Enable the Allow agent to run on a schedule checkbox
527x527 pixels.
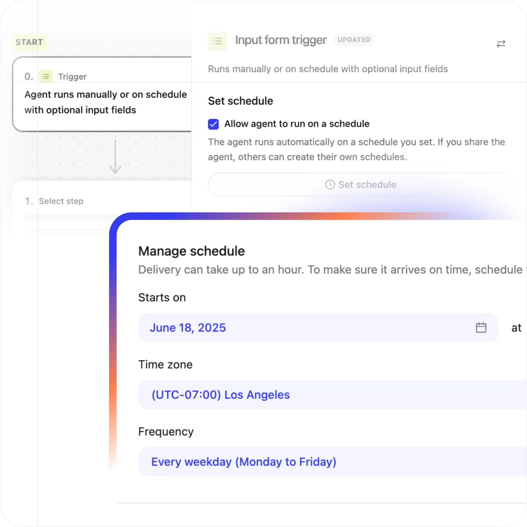click(x=213, y=124)
